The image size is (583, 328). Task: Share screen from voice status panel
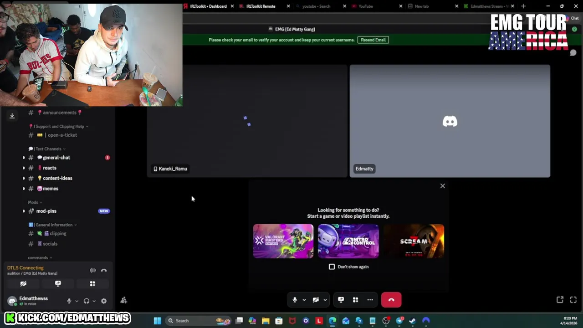pyautogui.click(x=58, y=284)
